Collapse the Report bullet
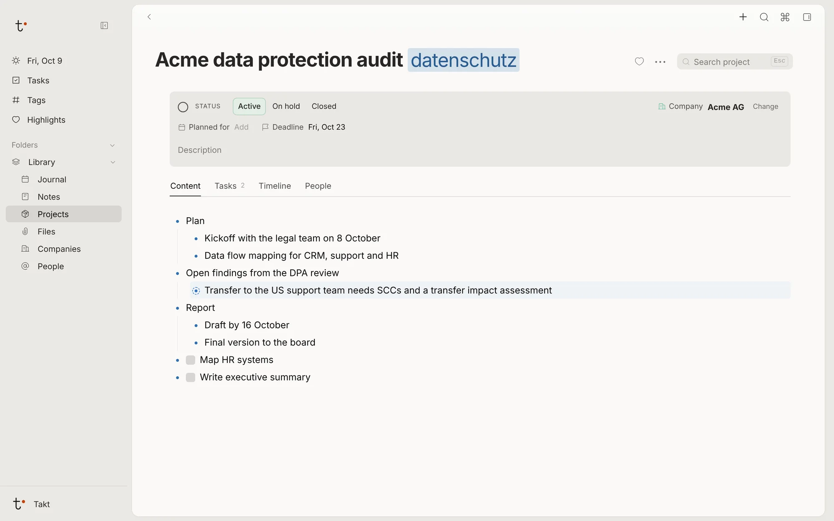The width and height of the screenshot is (834, 521). [x=178, y=308]
